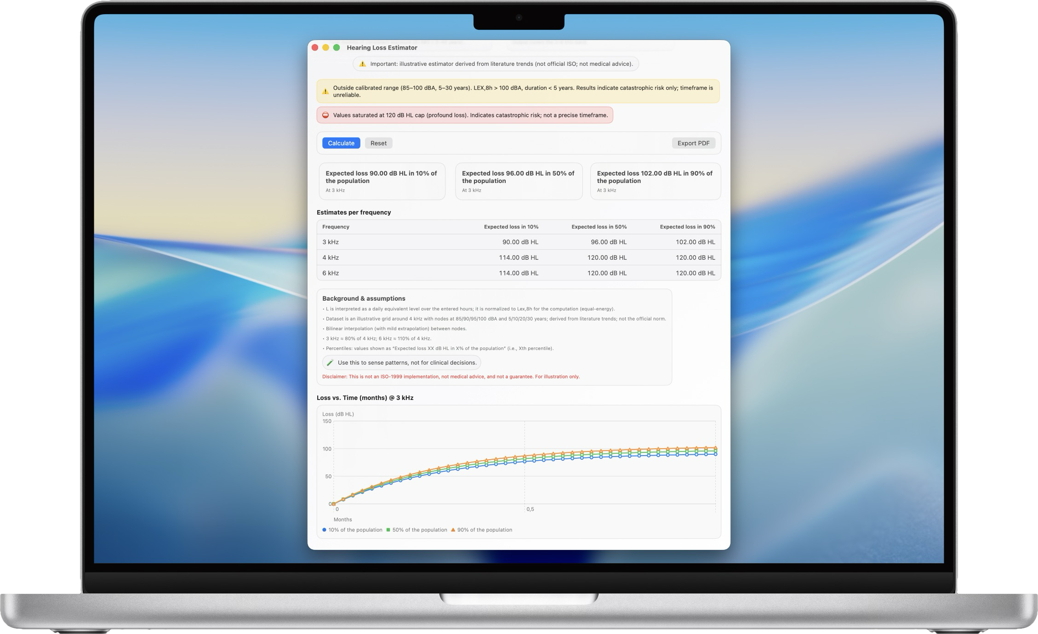Image resolution: width=1038 pixels, height=634 pixels.
Task: Click the Expected loss in 50% column header
Action: pyautogui.click(x=599, y=227)
